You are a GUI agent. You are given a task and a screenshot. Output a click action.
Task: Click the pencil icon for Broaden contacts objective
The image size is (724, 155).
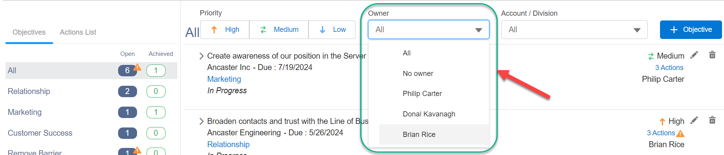pyautogui.click(x=694, y=120)
